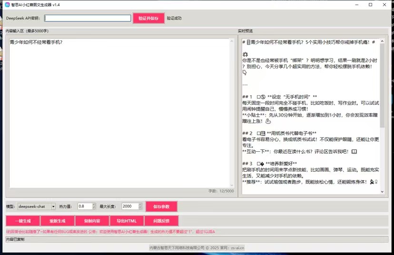Screen dimensions: 394x255
Task: Click the 模型: label
Action: click(10, 206)
